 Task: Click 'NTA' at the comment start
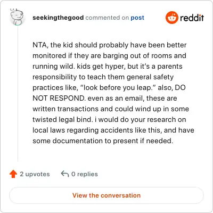[x=40, y=45]
